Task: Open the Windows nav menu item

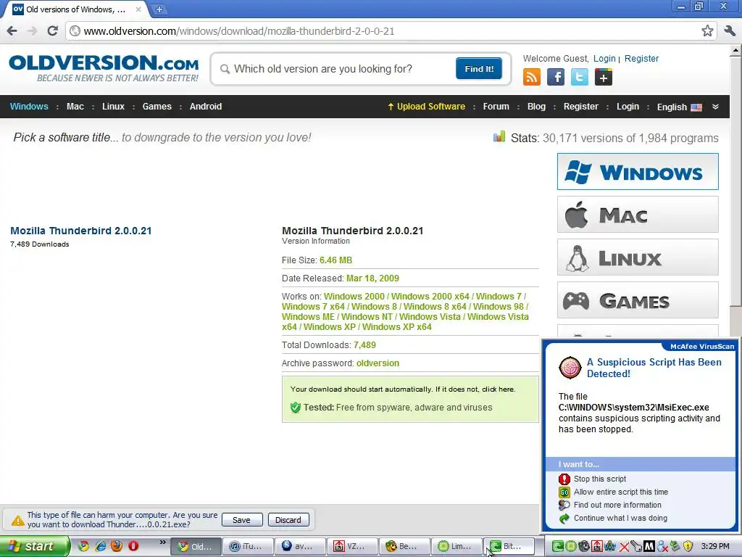Action: [x=29, y=107]
